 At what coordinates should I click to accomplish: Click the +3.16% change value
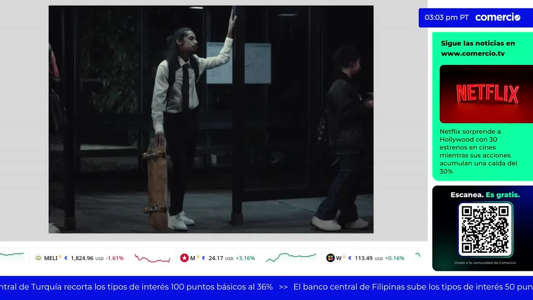245,258
